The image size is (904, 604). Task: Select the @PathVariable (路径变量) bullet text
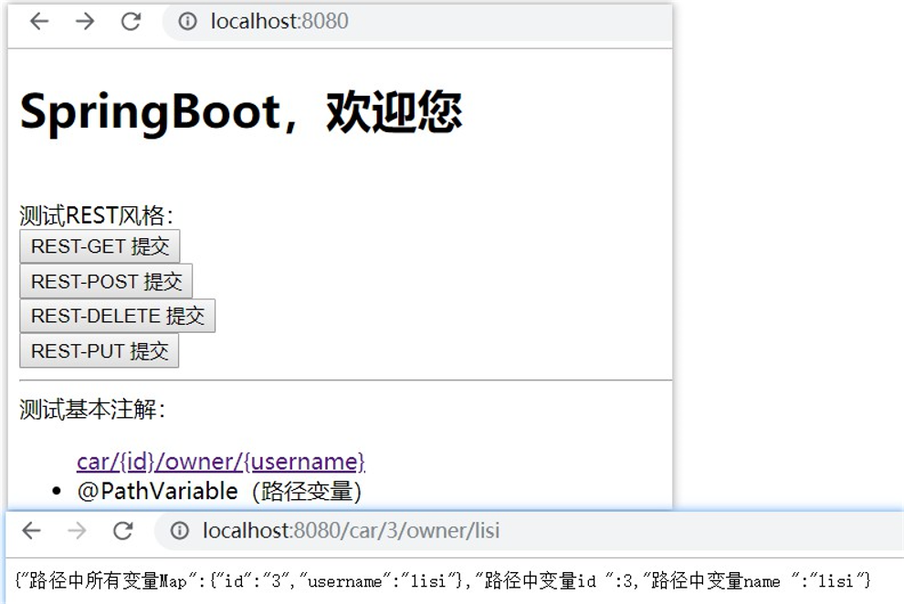click(219, 492)
